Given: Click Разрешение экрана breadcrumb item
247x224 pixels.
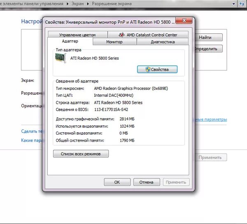Looking at the screenshot, I should [112, 4].
